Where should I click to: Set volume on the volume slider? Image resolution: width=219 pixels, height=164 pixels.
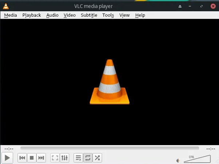197,159
